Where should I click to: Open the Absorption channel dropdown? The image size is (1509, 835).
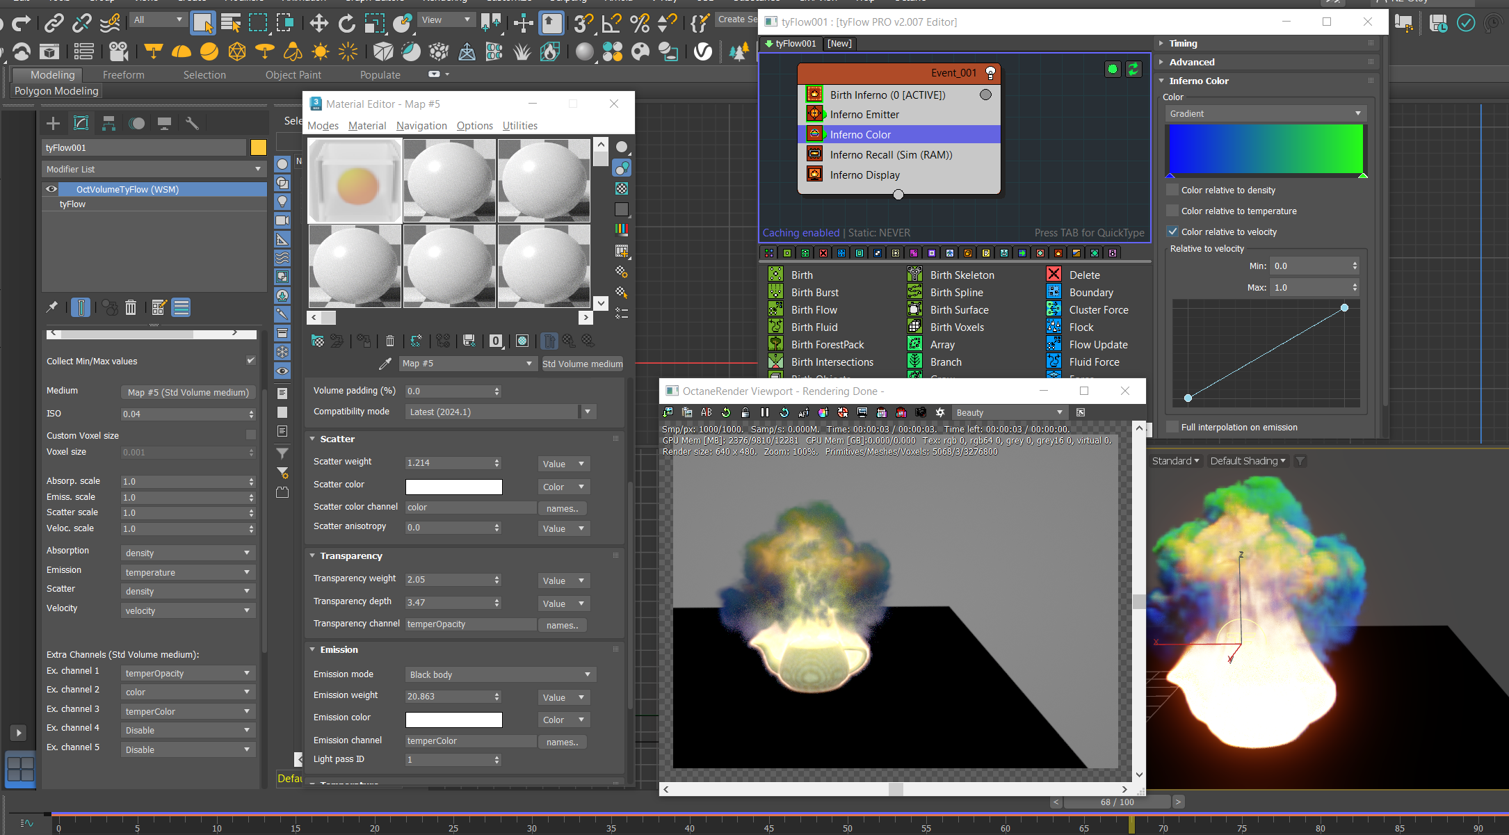pyautogui.click(x=188, y=553)
